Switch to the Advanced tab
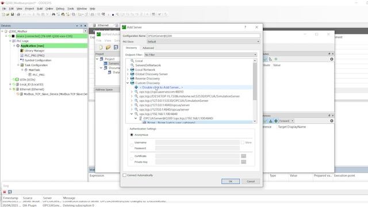 click(148, 48)
